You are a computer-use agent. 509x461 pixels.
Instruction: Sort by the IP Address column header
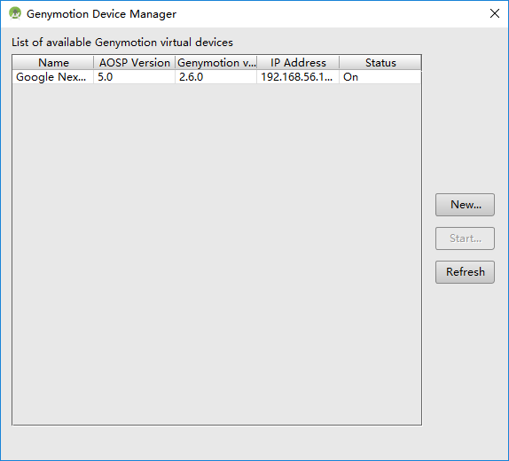298,63
